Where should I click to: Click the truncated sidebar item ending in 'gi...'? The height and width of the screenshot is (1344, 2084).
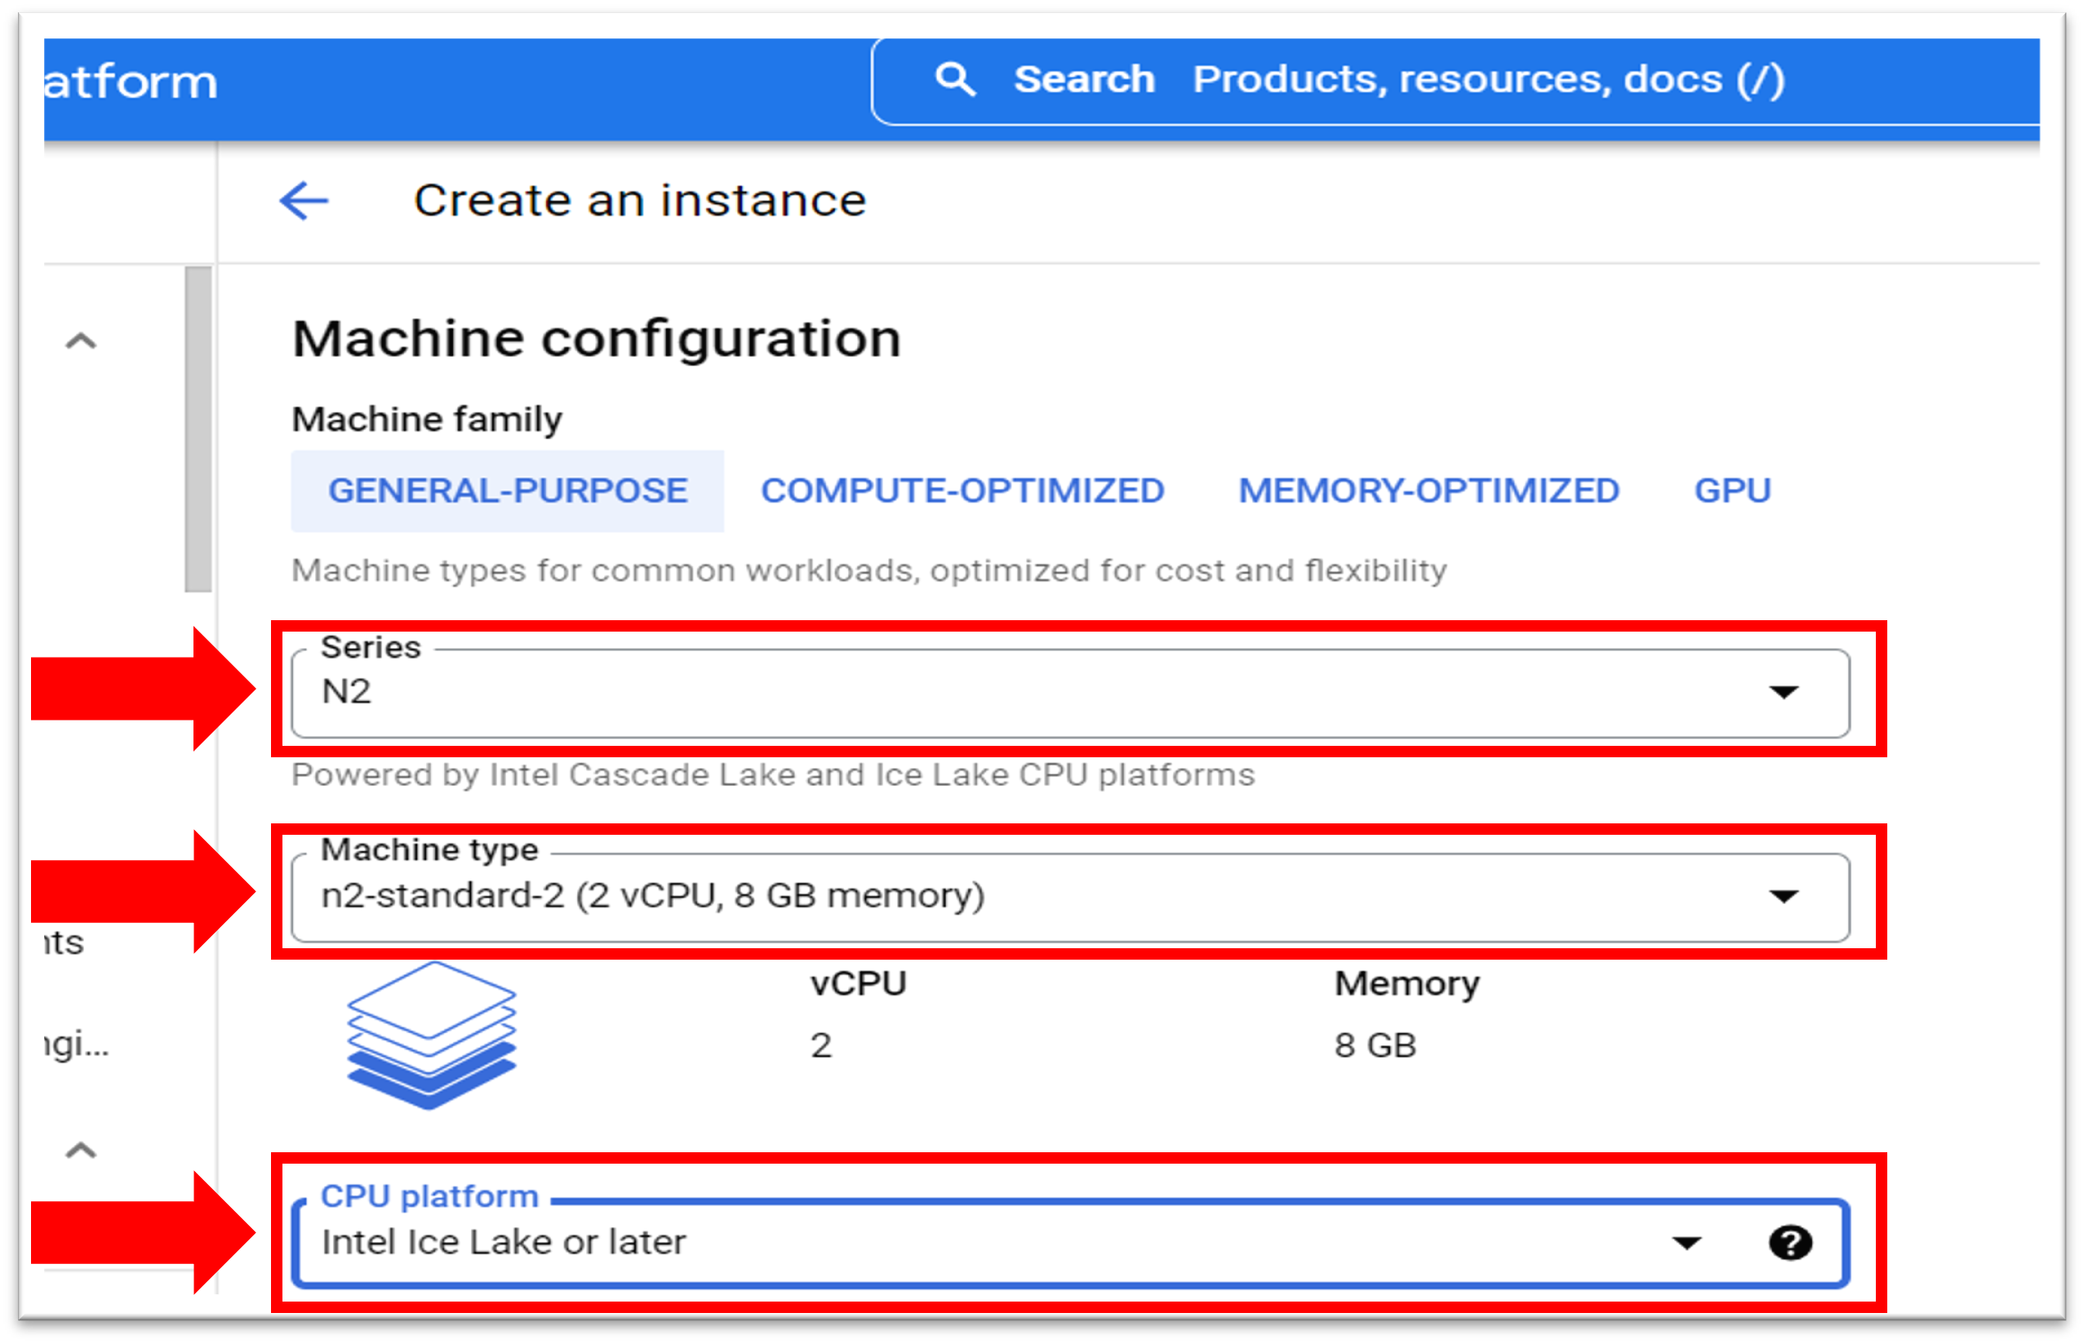coord(77,1044)
